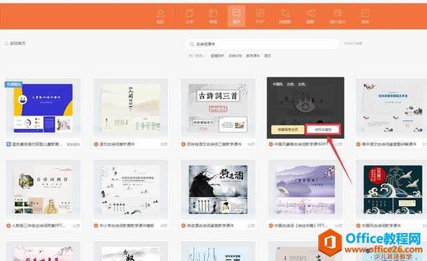Open the 古詩詞三首 template thumbnail
The height and width of the screenshot is (261, 427).
(218, 108)
